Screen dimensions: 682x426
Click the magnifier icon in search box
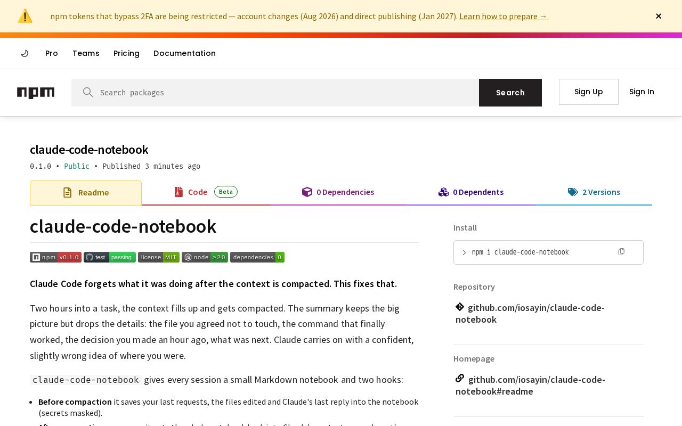pyautogui.click(x=88, y=92)
